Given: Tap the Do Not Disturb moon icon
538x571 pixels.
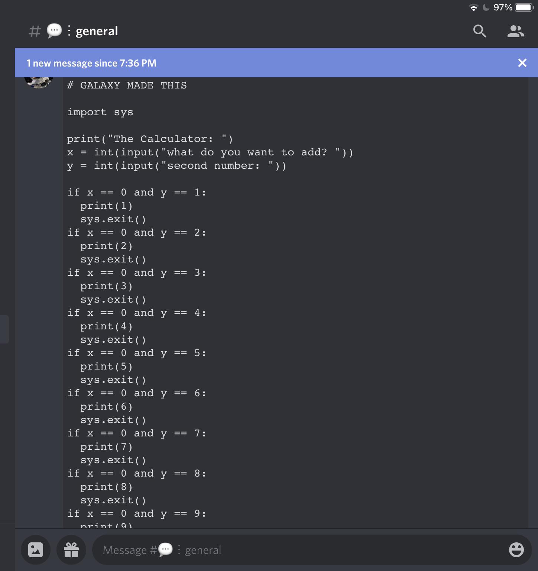Looking at the screenshot, I should click(486, 7).
